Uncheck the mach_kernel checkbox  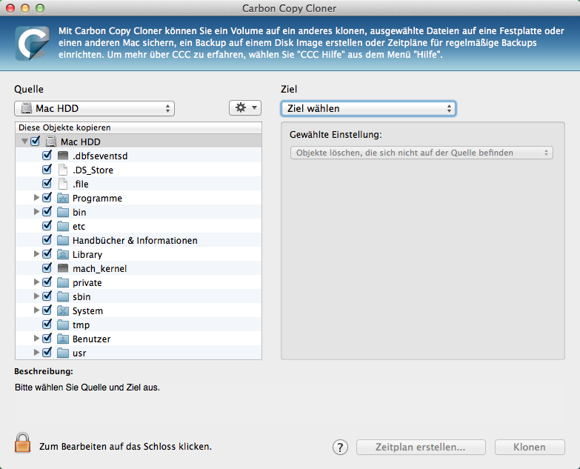pyautogui.click(x=47, y=267)
